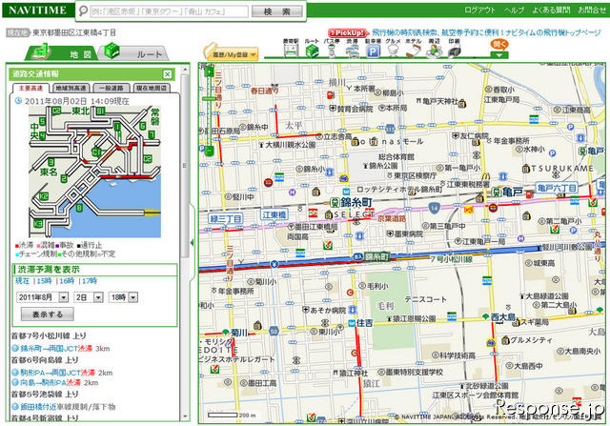Select the 地域別高速 tab

[71, 88]
